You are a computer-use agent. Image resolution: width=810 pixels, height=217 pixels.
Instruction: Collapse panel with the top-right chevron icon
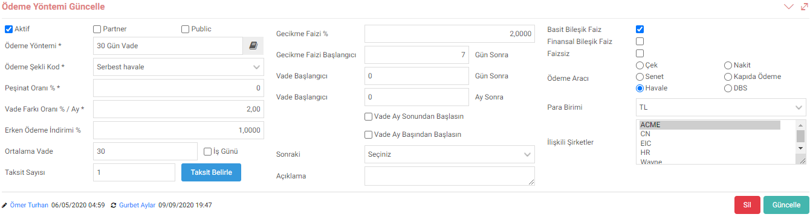(x=788, y=7)
